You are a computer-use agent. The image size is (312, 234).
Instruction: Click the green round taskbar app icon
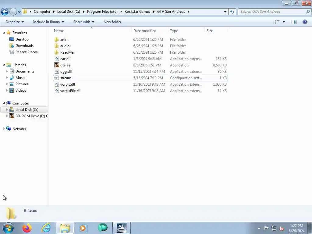(103, 228)
